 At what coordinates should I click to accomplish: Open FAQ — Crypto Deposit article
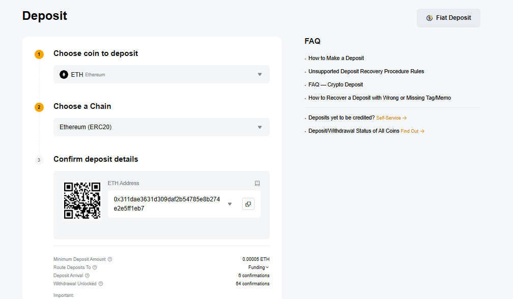(335, 84)
